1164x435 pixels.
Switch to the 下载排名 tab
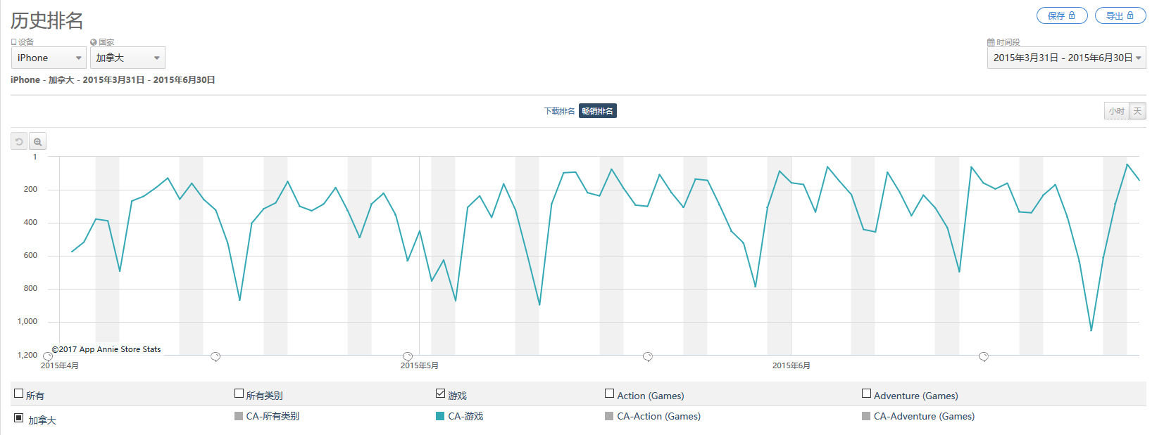559,111
